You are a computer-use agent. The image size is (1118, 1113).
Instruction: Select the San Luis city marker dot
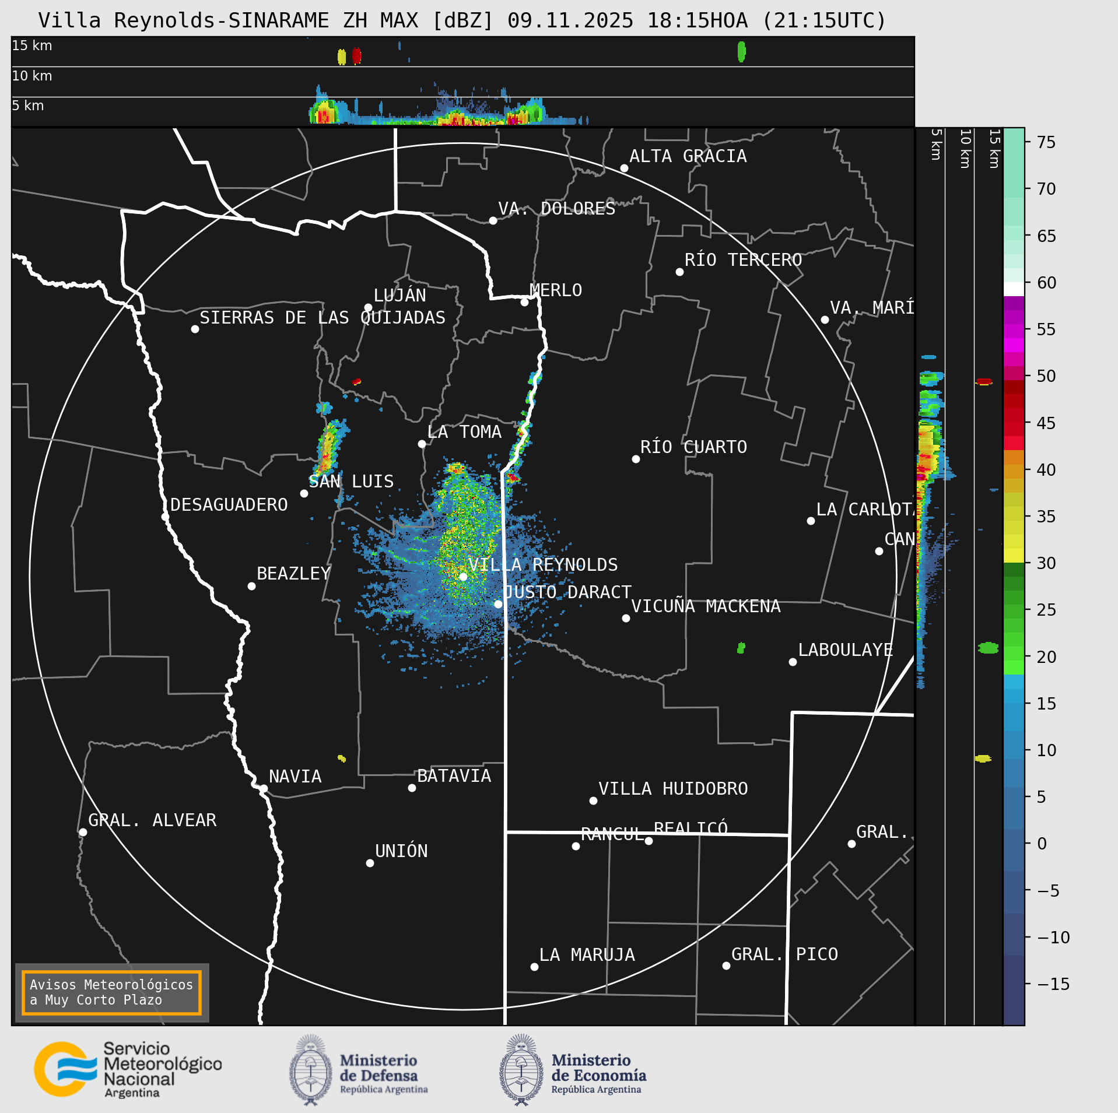(x=304, y=494)
